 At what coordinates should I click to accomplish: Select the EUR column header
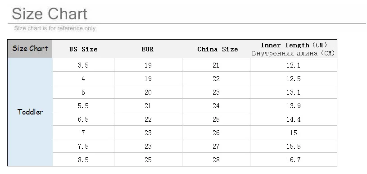pyautogui.click(x=148, y=49)
